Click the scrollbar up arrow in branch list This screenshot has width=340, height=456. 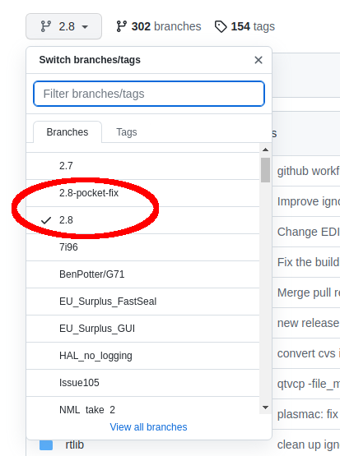pyautogui.click(x=265, y=150)
